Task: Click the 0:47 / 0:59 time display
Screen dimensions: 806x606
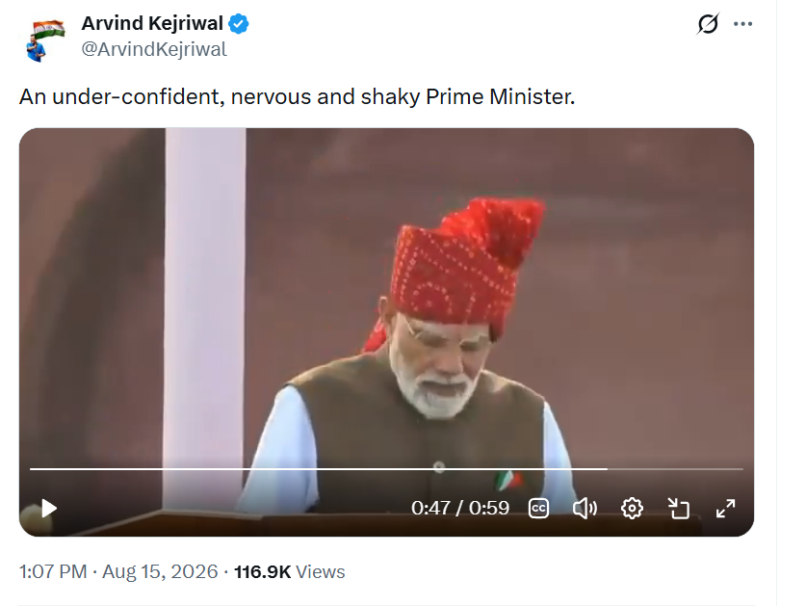Action: 460,509
